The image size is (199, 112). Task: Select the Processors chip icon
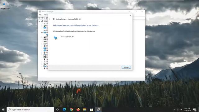click(44, 57)
